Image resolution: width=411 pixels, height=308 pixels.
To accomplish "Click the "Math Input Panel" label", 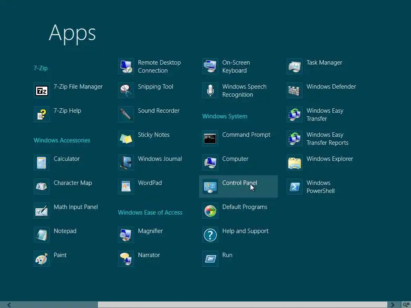I will [76, 207].
